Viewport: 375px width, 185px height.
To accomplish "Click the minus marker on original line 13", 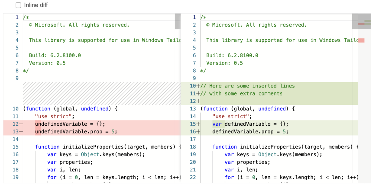I will click(21, 132).
